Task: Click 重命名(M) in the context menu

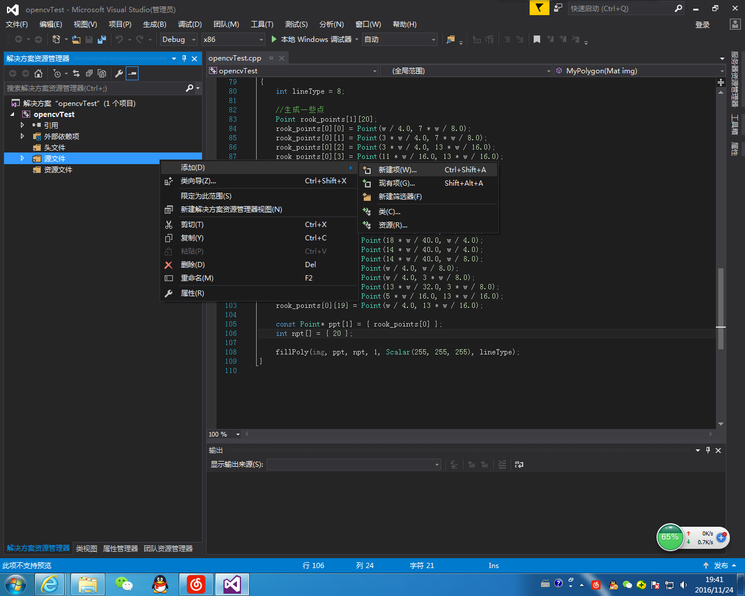Action: click(x=259, y=278)
